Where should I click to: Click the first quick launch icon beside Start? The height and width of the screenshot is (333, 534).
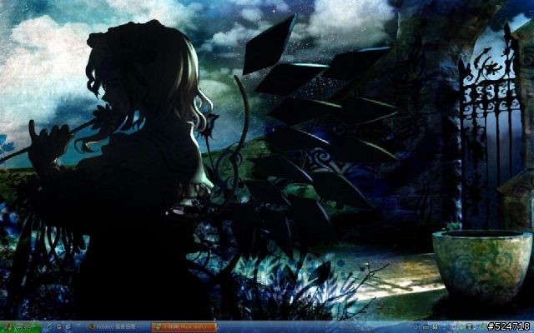[x=49, y=326]
